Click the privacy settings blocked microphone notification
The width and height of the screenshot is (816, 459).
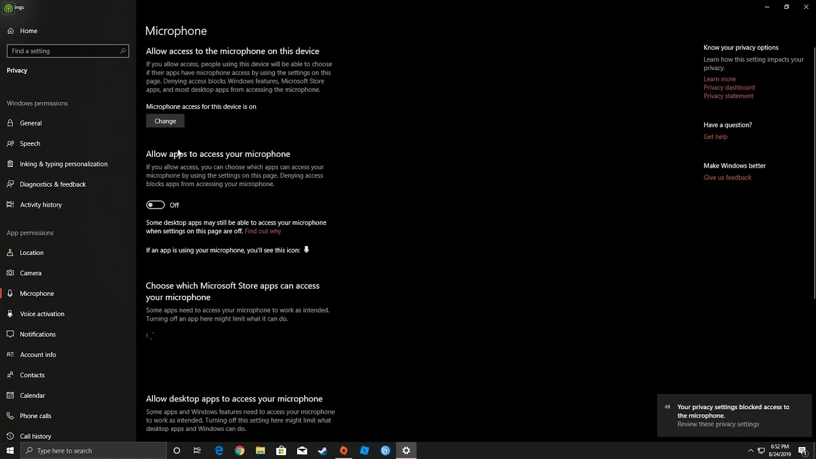(734, 416)
